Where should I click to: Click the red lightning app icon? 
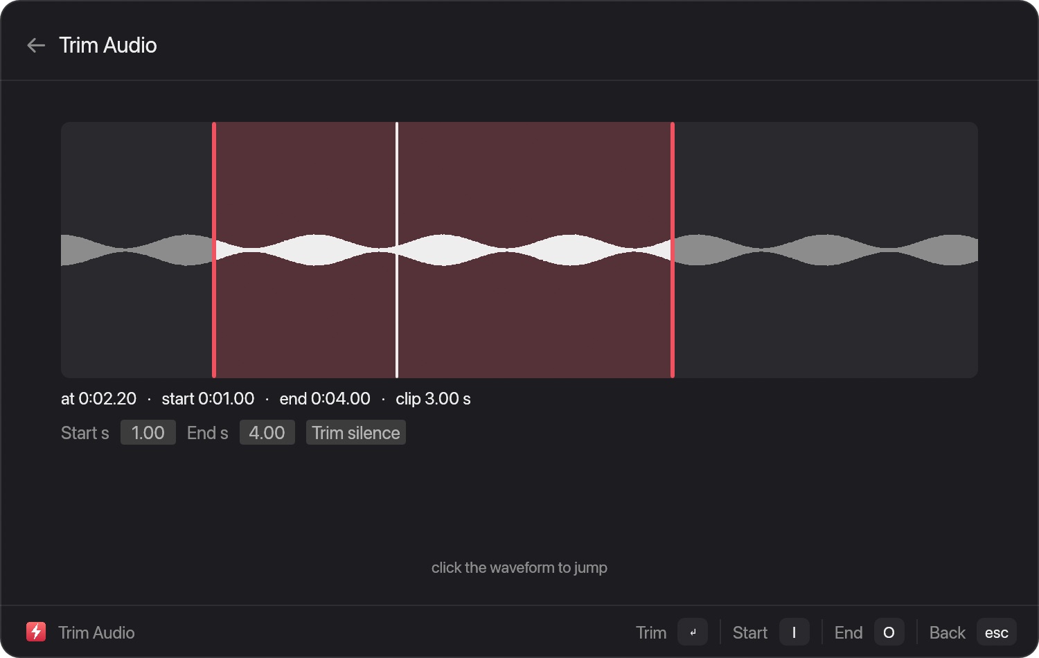tap(36, 632)
